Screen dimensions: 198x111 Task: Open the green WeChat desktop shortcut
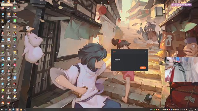pos(15,9)
